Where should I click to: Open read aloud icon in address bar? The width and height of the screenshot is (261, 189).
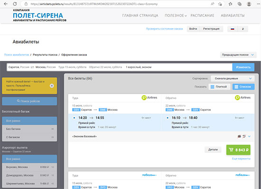click(213, 4)
